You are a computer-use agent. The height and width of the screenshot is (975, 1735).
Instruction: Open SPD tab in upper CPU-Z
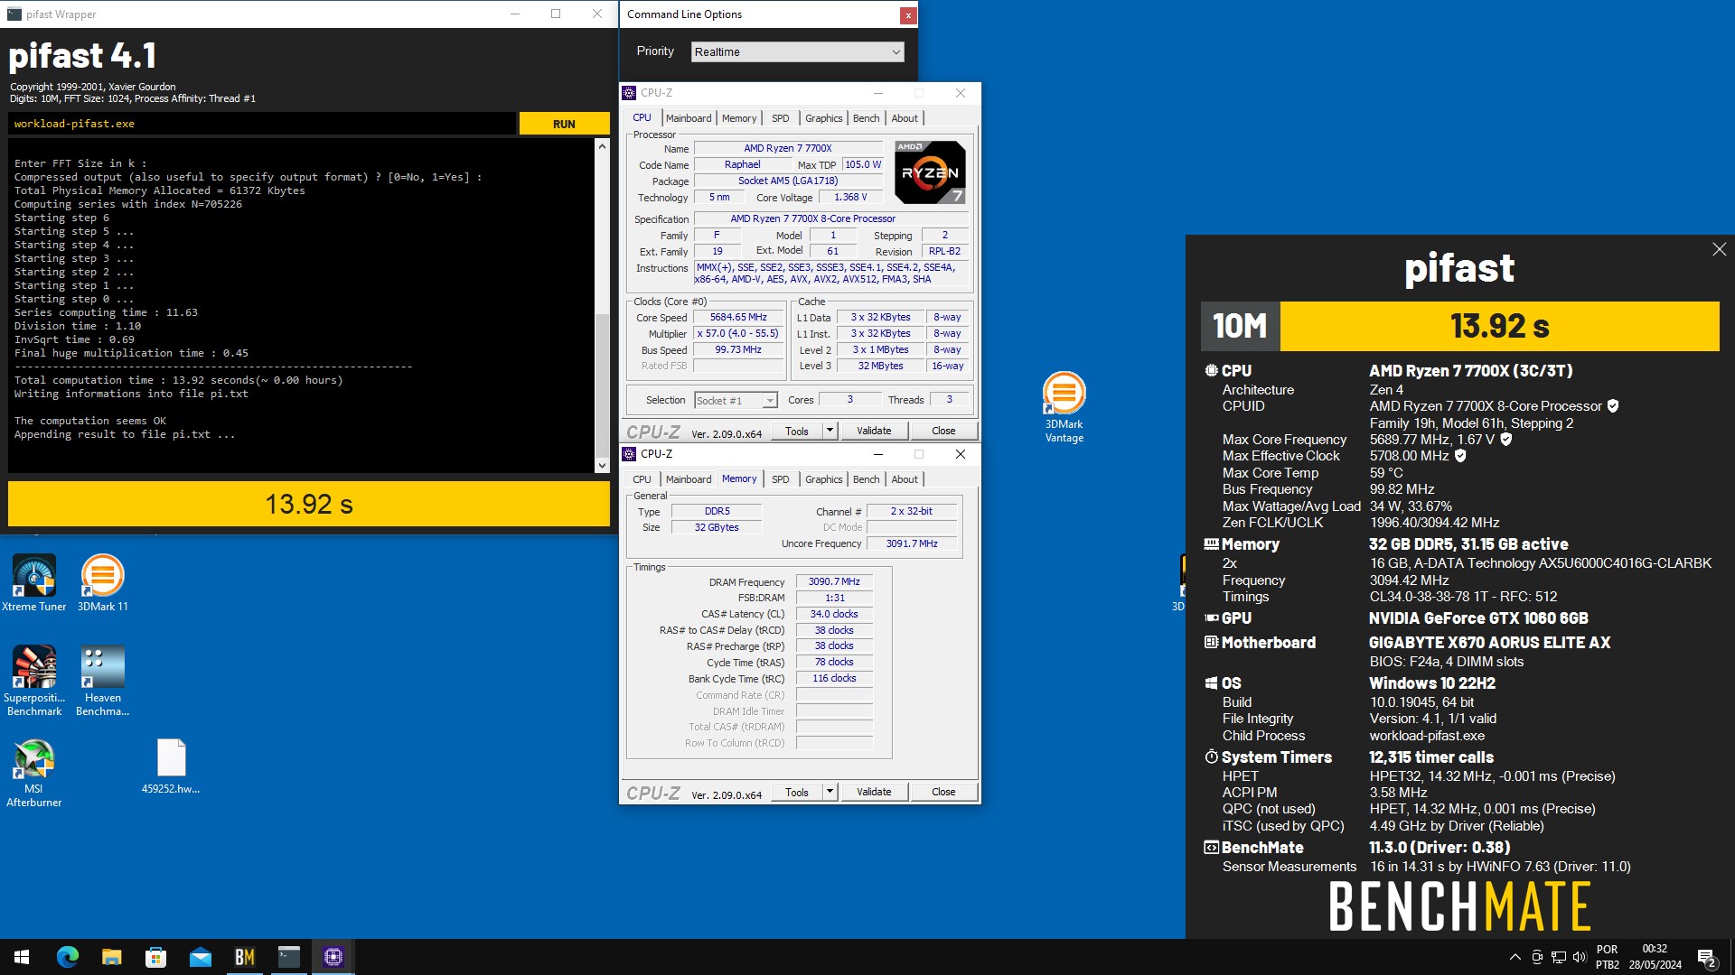[x=781, y=118]
